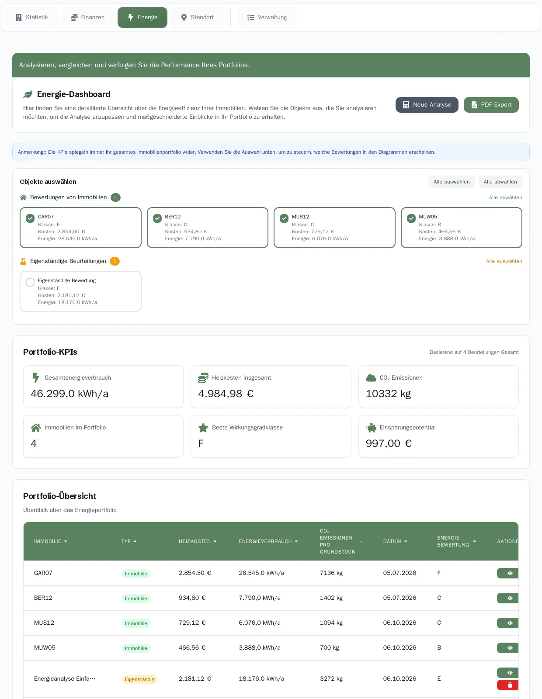Click the leaf icon beside Energie-Dashboard

(x=28, y=94)
